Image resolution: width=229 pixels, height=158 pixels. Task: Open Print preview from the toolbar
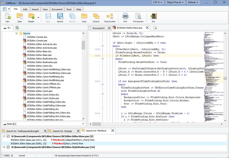point(138,17)
